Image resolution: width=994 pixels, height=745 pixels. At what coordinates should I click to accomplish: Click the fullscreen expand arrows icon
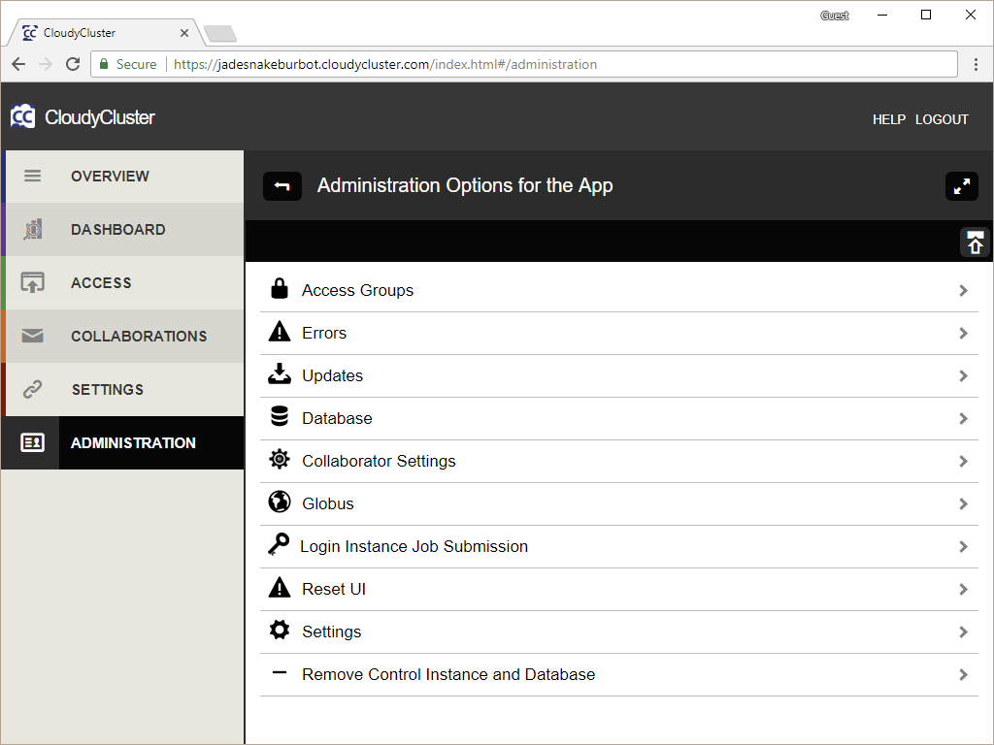[962, 186]
